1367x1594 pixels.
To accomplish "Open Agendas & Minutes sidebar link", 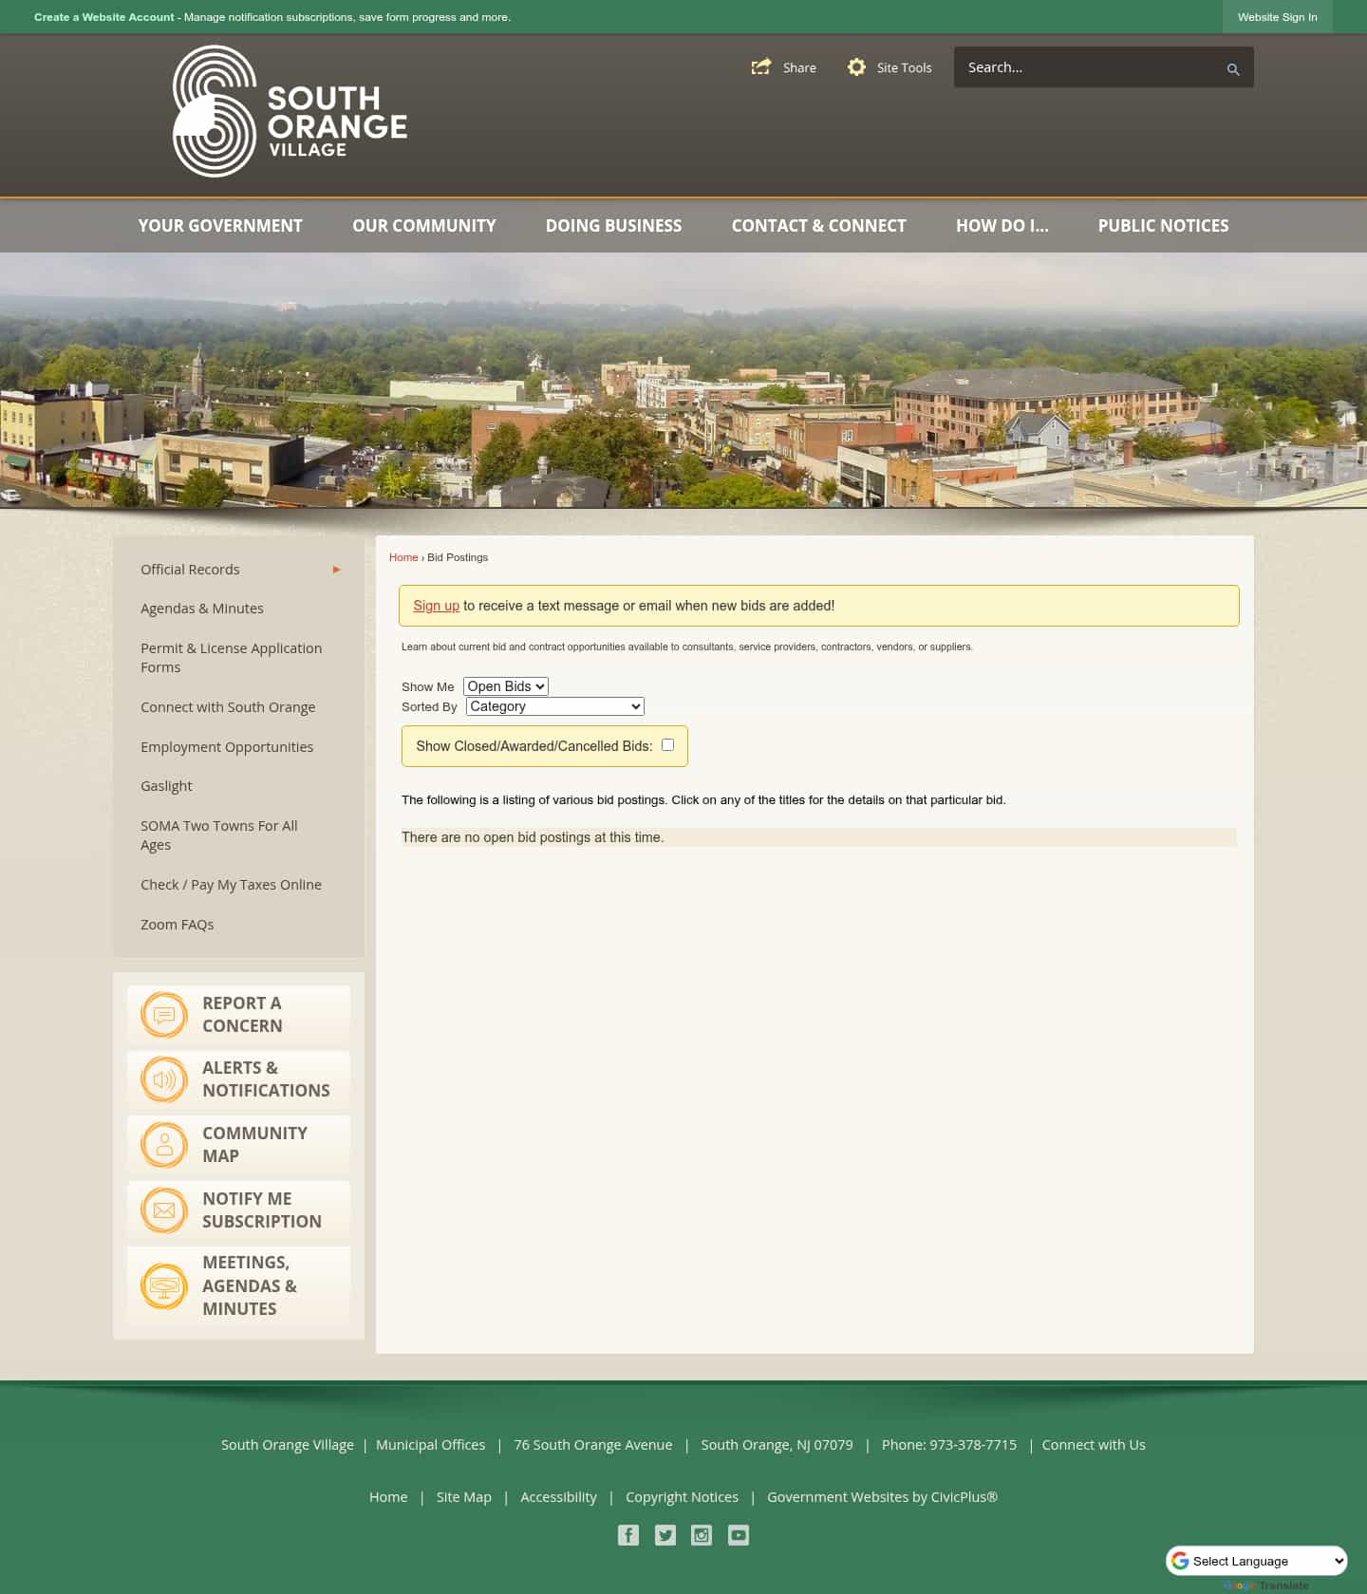I will pyautogui.click(x=202, y=609).
